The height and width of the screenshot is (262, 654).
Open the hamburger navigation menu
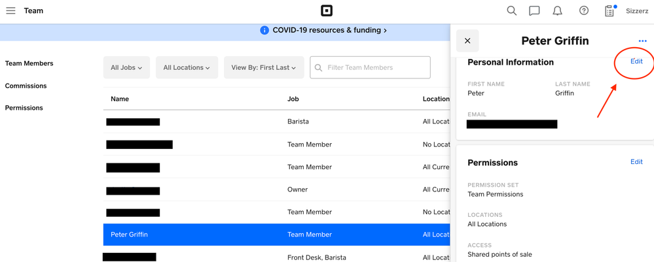10,11
